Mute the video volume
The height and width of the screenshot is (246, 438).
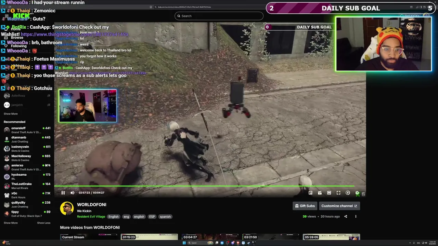click(73, 193)
